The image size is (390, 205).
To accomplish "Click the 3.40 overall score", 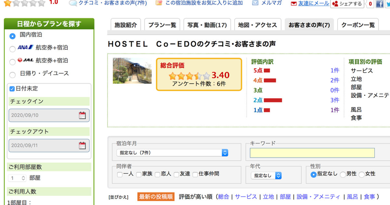I will (221, 75).
